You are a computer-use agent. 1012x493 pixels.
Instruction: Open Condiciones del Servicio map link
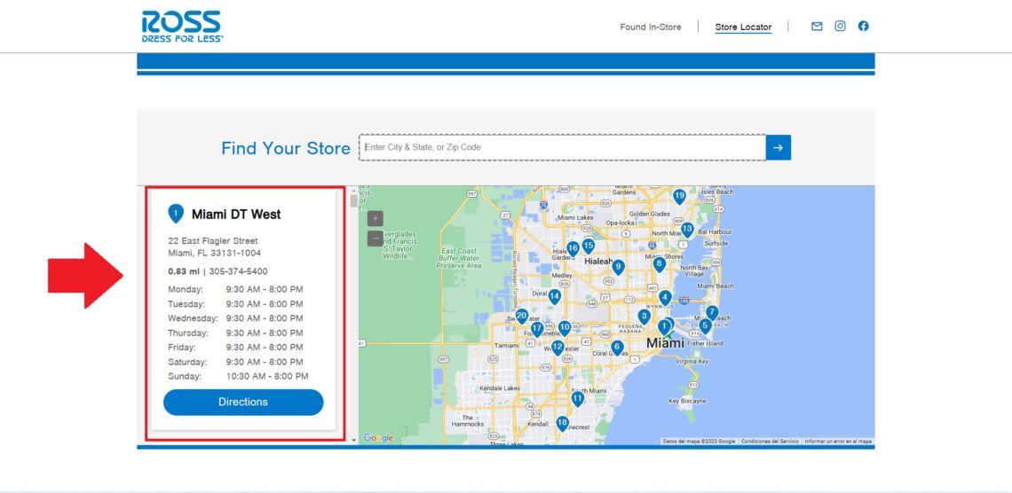click(770, 441)
